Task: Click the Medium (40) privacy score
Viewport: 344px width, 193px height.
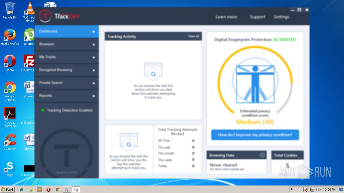Action: coord(255,122)
